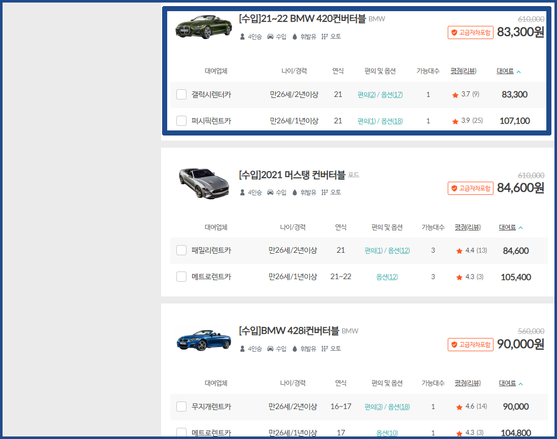Click the 무지개렌트카 company name

point(211,407)
